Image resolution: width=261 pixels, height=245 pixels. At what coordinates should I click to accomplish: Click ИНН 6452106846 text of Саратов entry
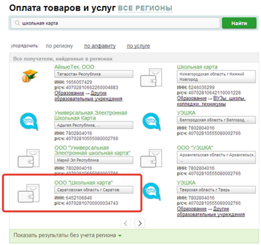pos(73,198)
